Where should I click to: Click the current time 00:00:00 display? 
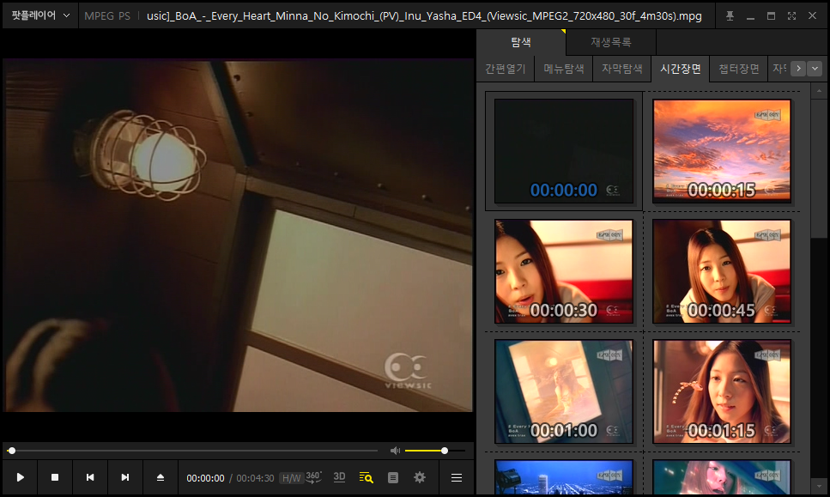tap(205, 478)
